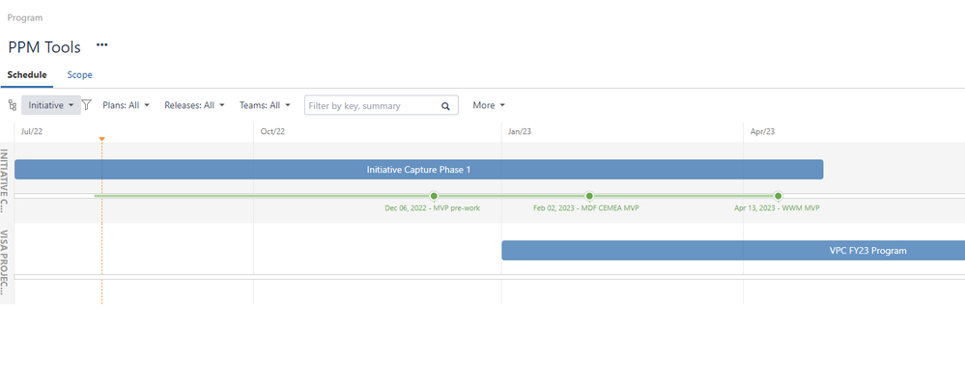Click the INITIATIVE C... swimlane label
The height and width of the screenshot is (382, 965).
click(x=4, y=180)
